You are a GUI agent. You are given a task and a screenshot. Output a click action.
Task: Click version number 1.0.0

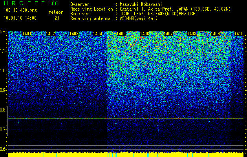coord(53,3)
